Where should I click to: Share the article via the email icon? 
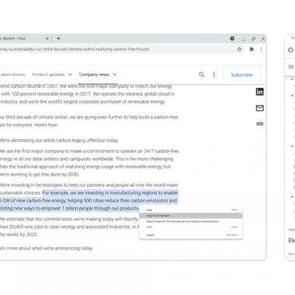pos(260,108)
